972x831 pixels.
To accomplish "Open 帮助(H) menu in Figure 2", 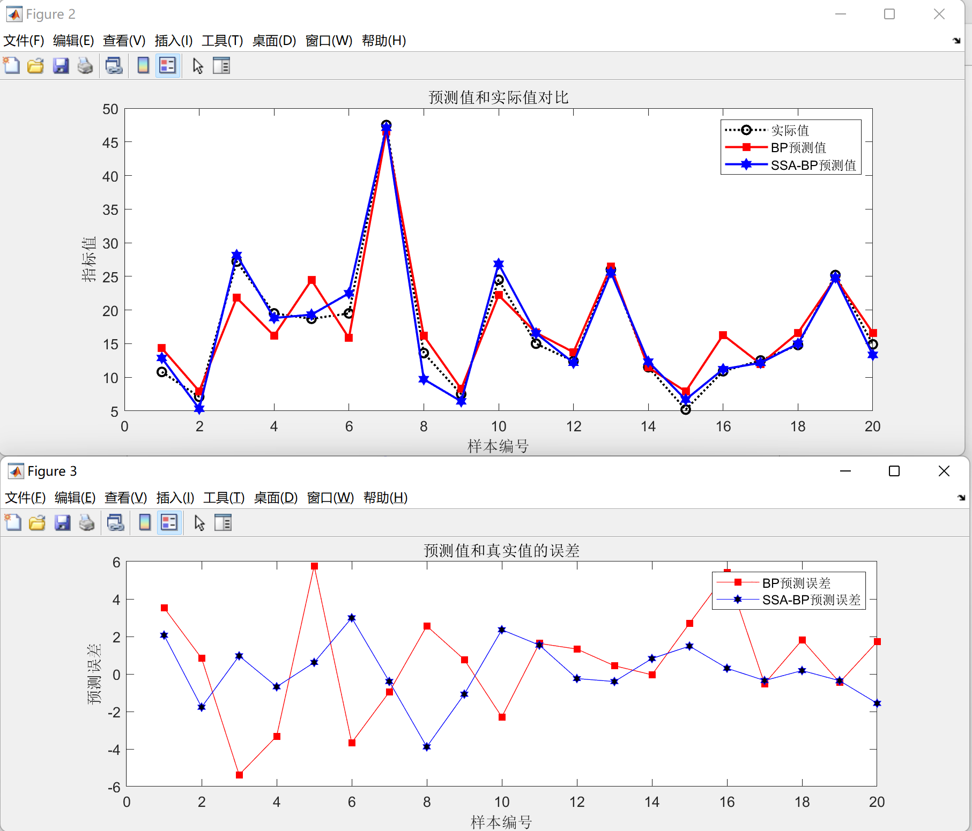I will pyautogui.click(x=384, y=41).
